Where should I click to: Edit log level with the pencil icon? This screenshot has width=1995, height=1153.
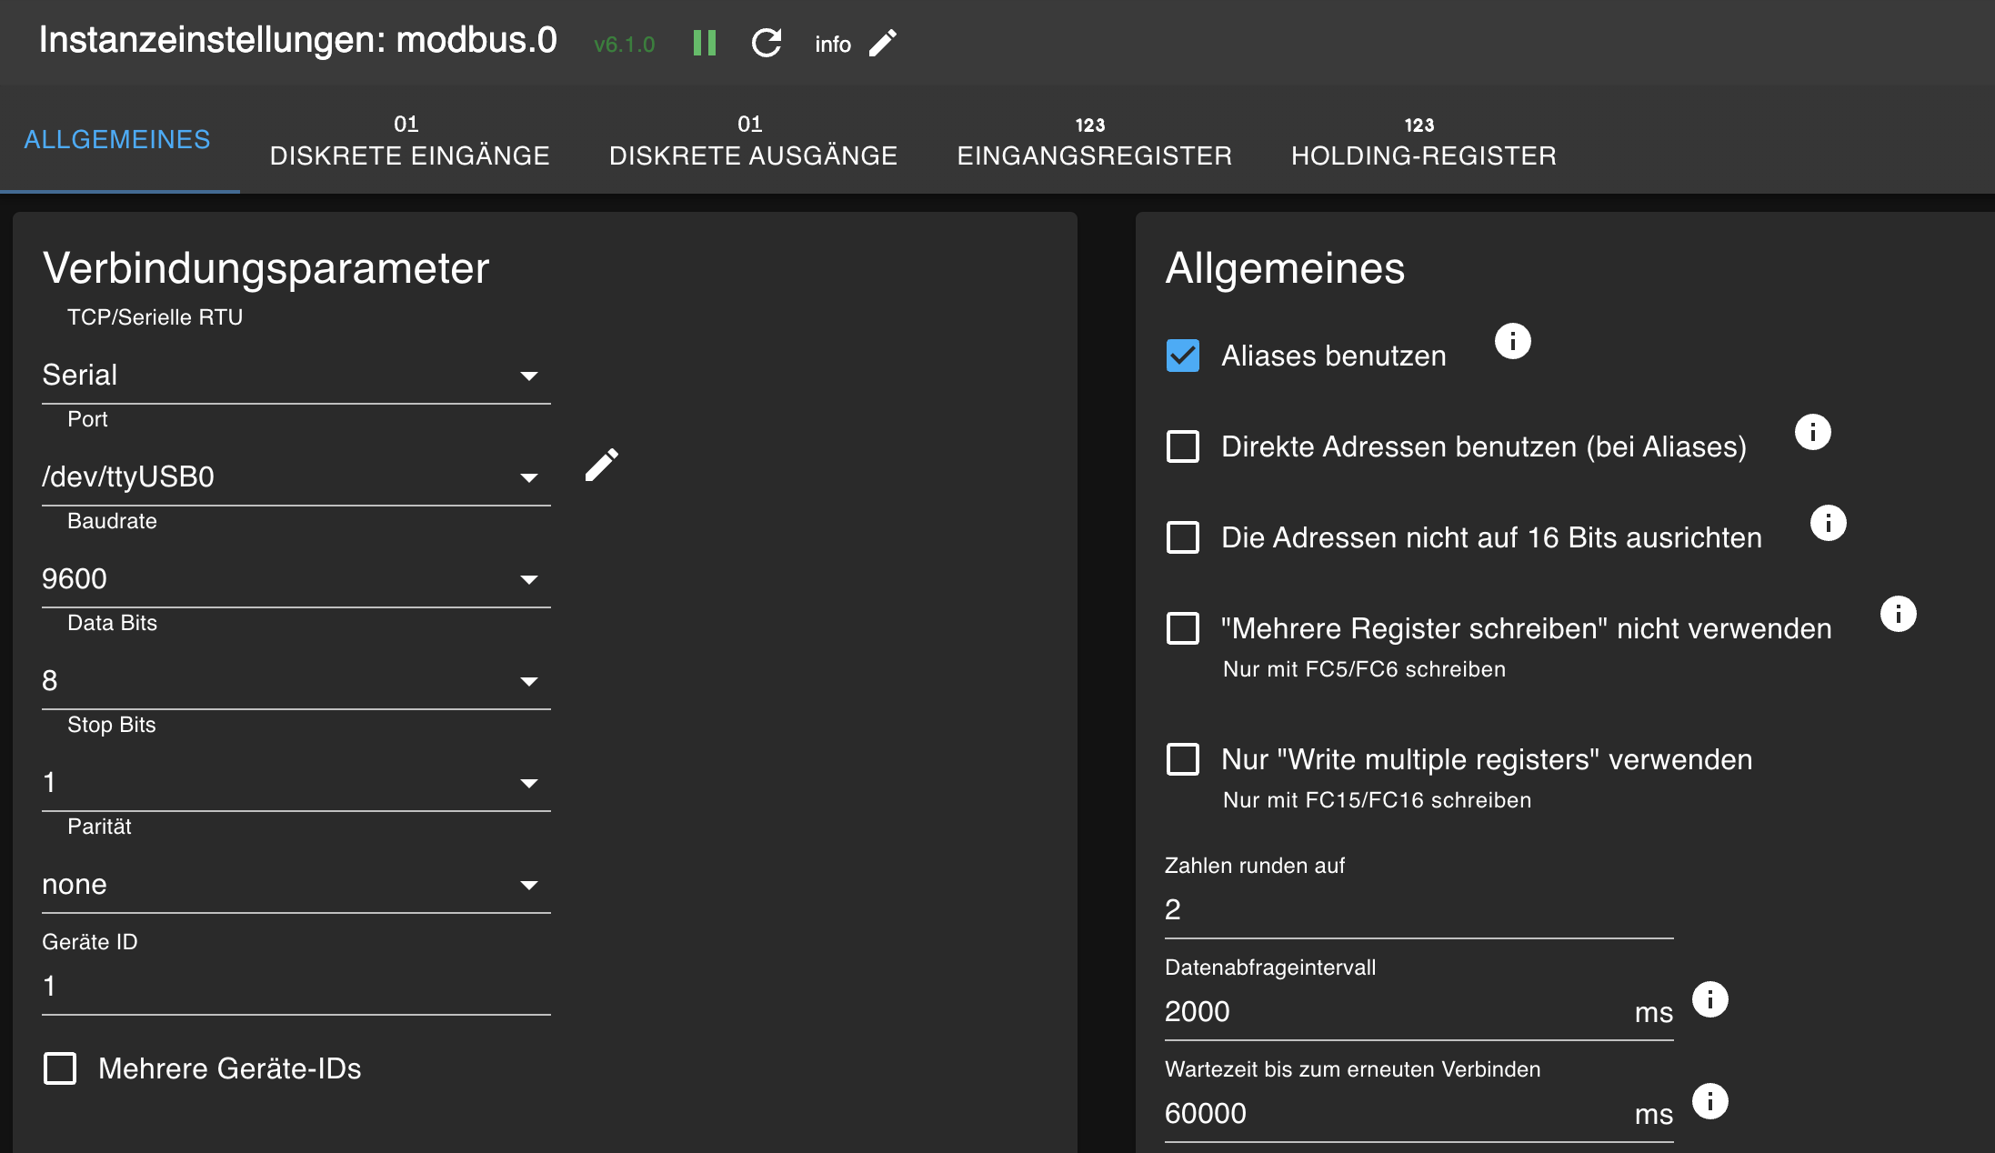point(883,43)
